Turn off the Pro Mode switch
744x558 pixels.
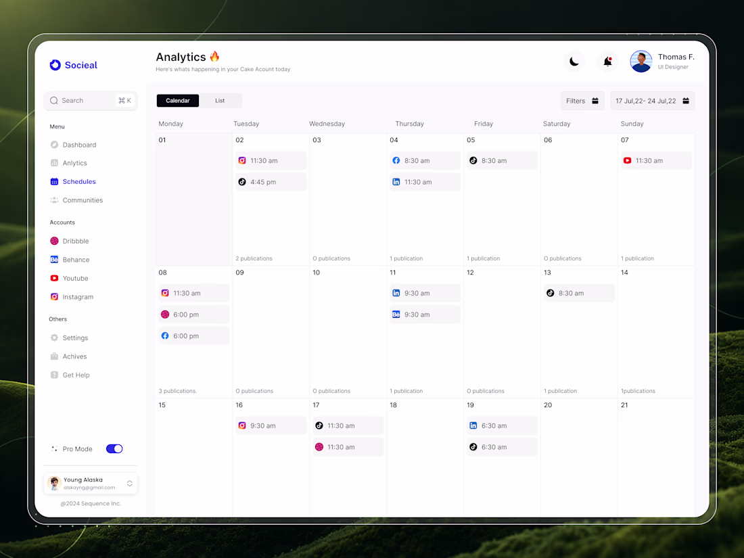(x=114, y=449)
